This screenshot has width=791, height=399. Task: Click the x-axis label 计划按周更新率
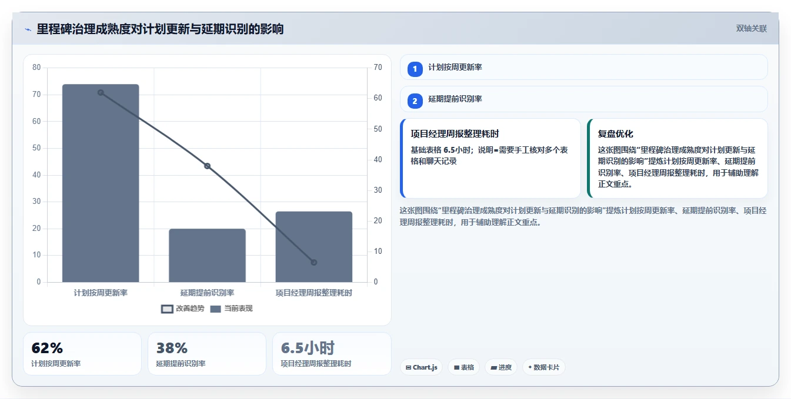pyautogui.click(x=101, y=293)
